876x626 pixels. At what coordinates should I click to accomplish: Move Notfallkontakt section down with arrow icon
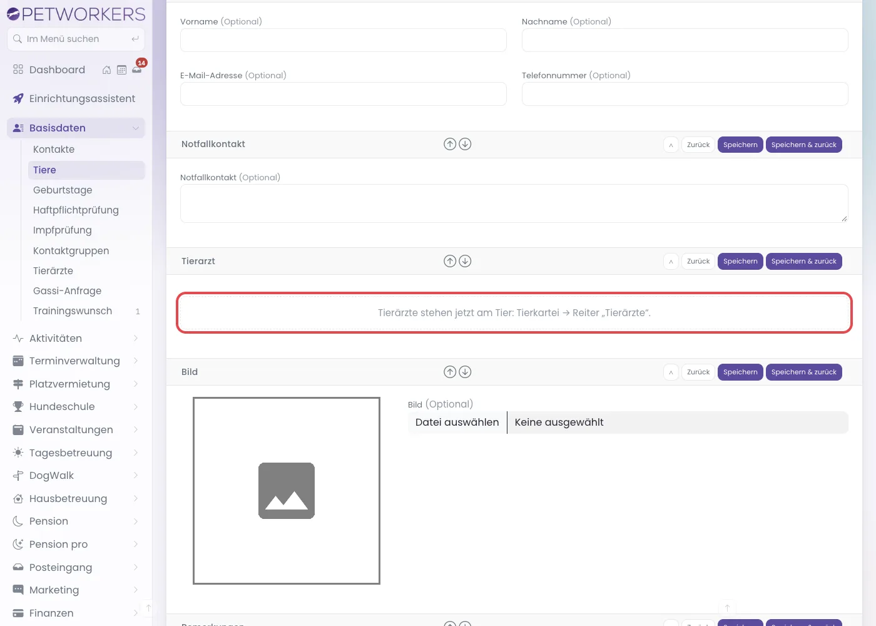click(x=465, y=144)
